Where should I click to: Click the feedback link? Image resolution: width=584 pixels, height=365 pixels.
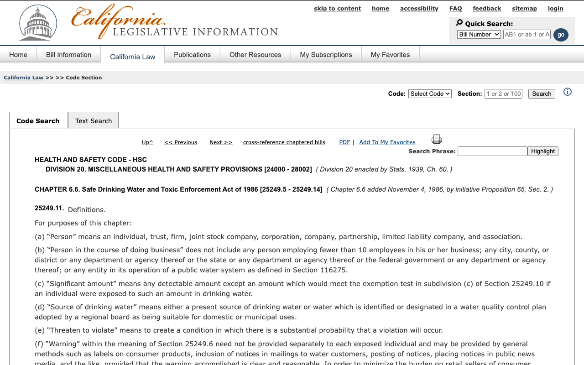click(x=487, y=9)
